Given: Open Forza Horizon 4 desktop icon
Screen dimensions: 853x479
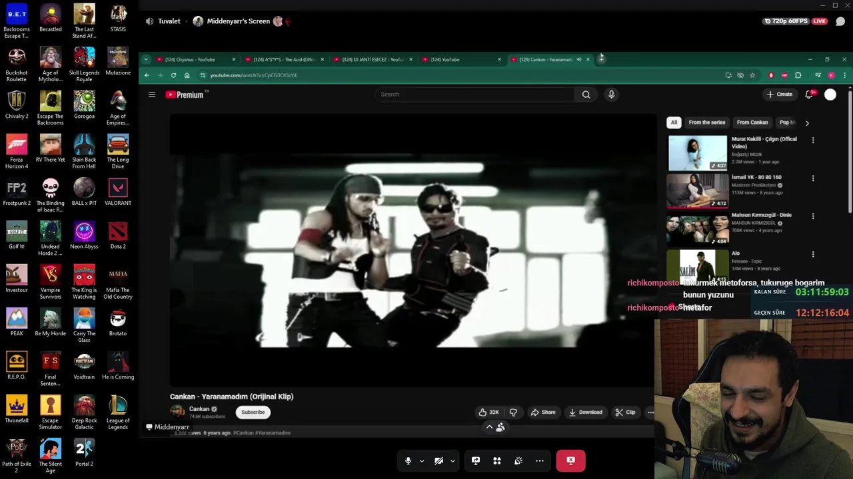Looking at the screenshot, I should [x=17, y=152].
